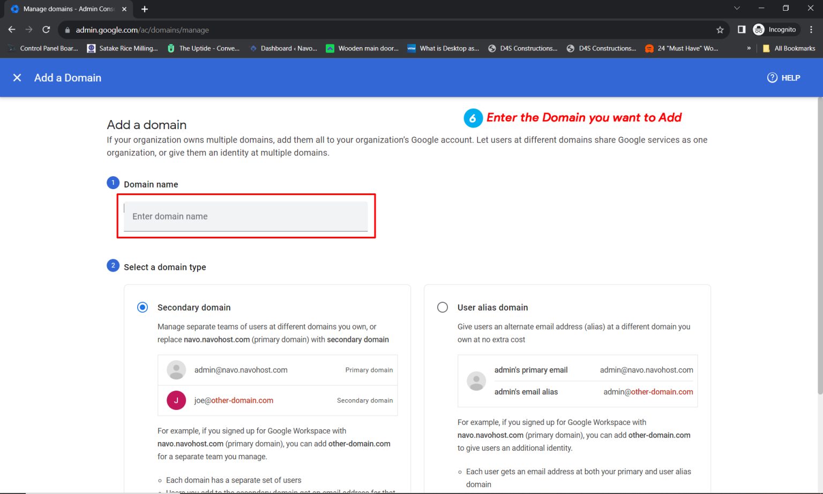Screen dimensions: 823x494
Task: Open Chrome's three-dot menu
Action: (811, 29)
